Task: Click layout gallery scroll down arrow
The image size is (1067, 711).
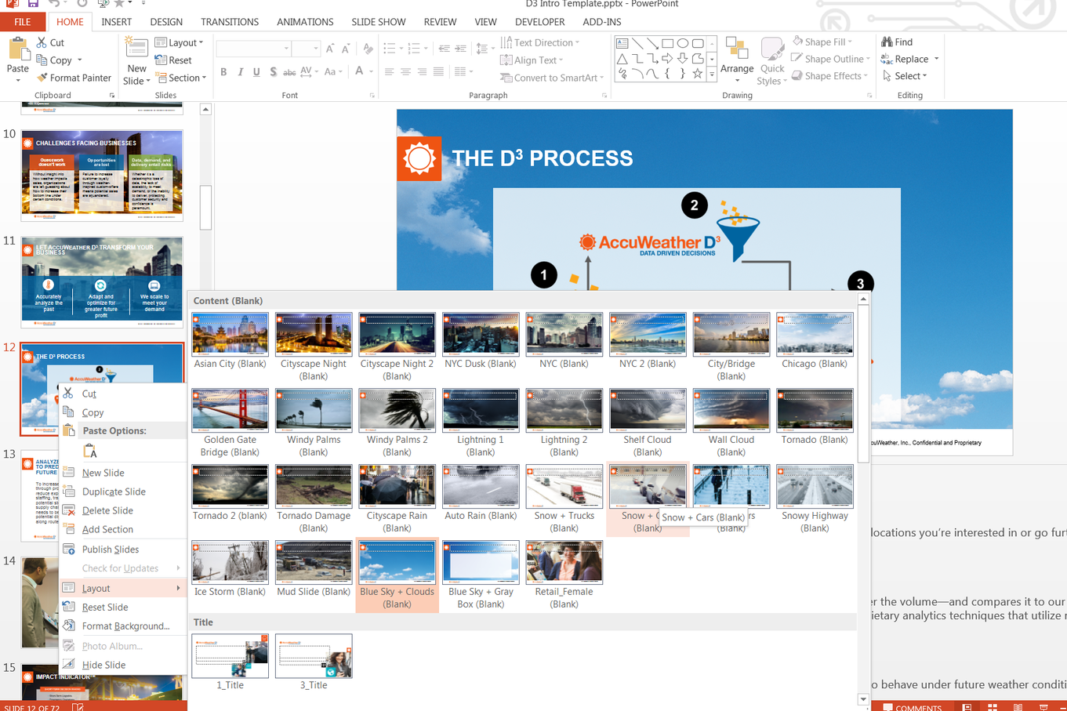Action: (x=863, y=699)
